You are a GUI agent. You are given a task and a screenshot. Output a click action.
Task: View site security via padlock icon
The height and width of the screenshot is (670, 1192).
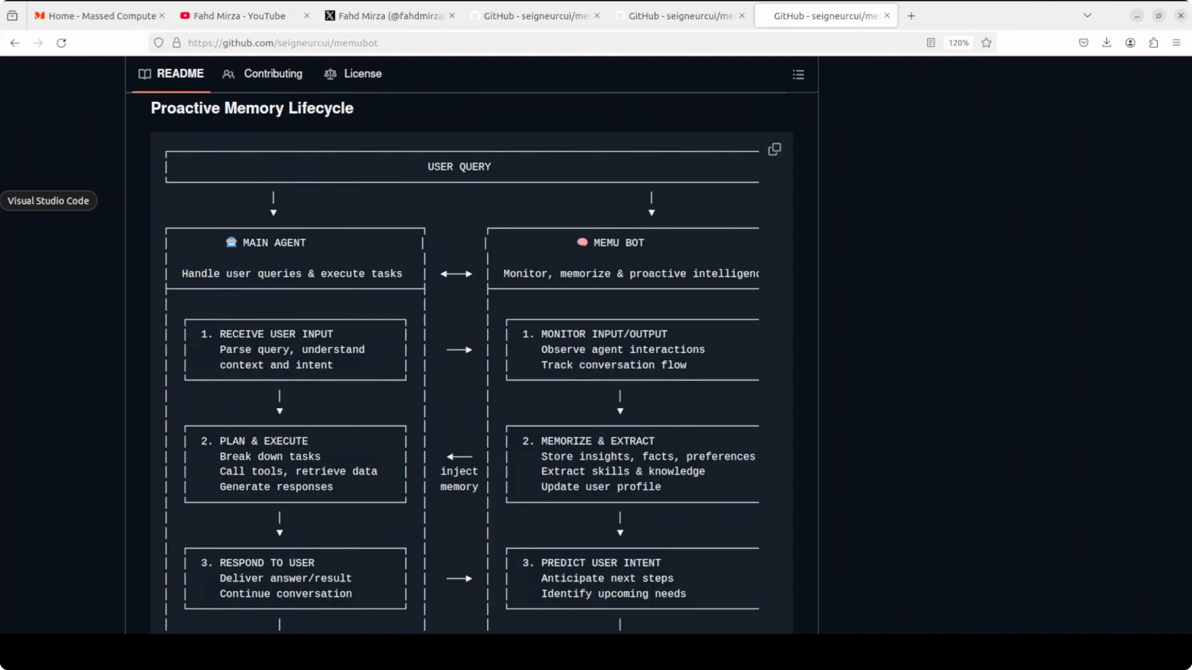[x=176, y=42]
